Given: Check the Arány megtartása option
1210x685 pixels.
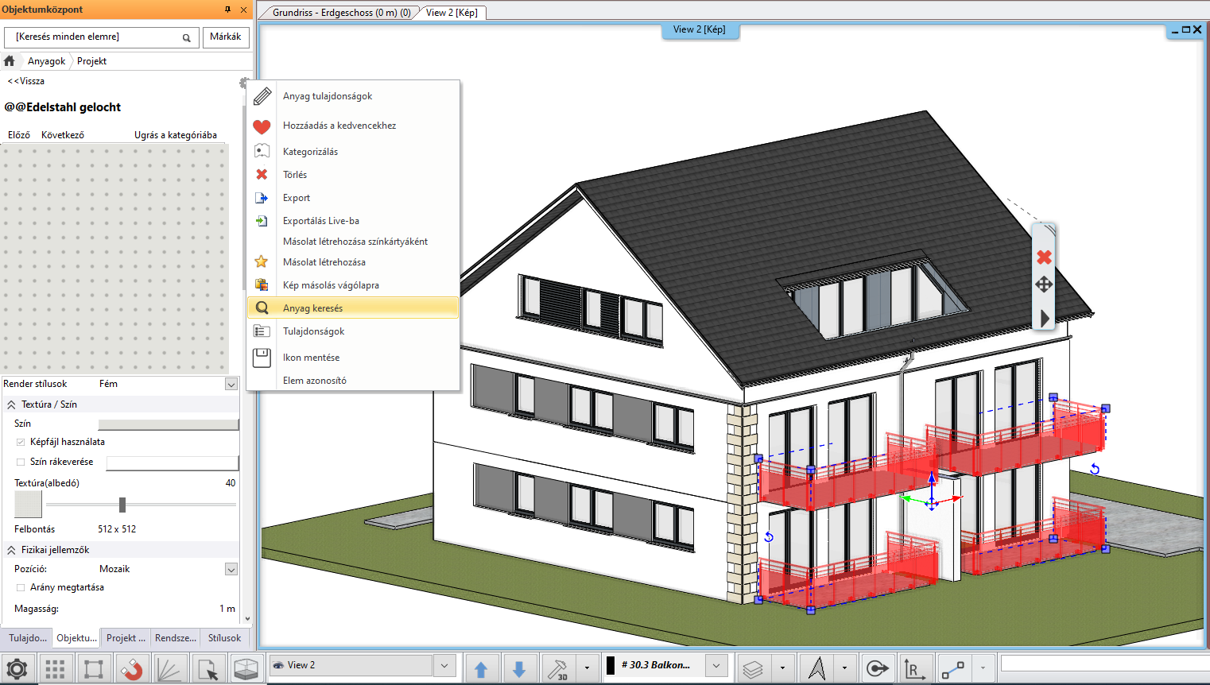Looking at the screenshot, I should (x=21, y=587).
